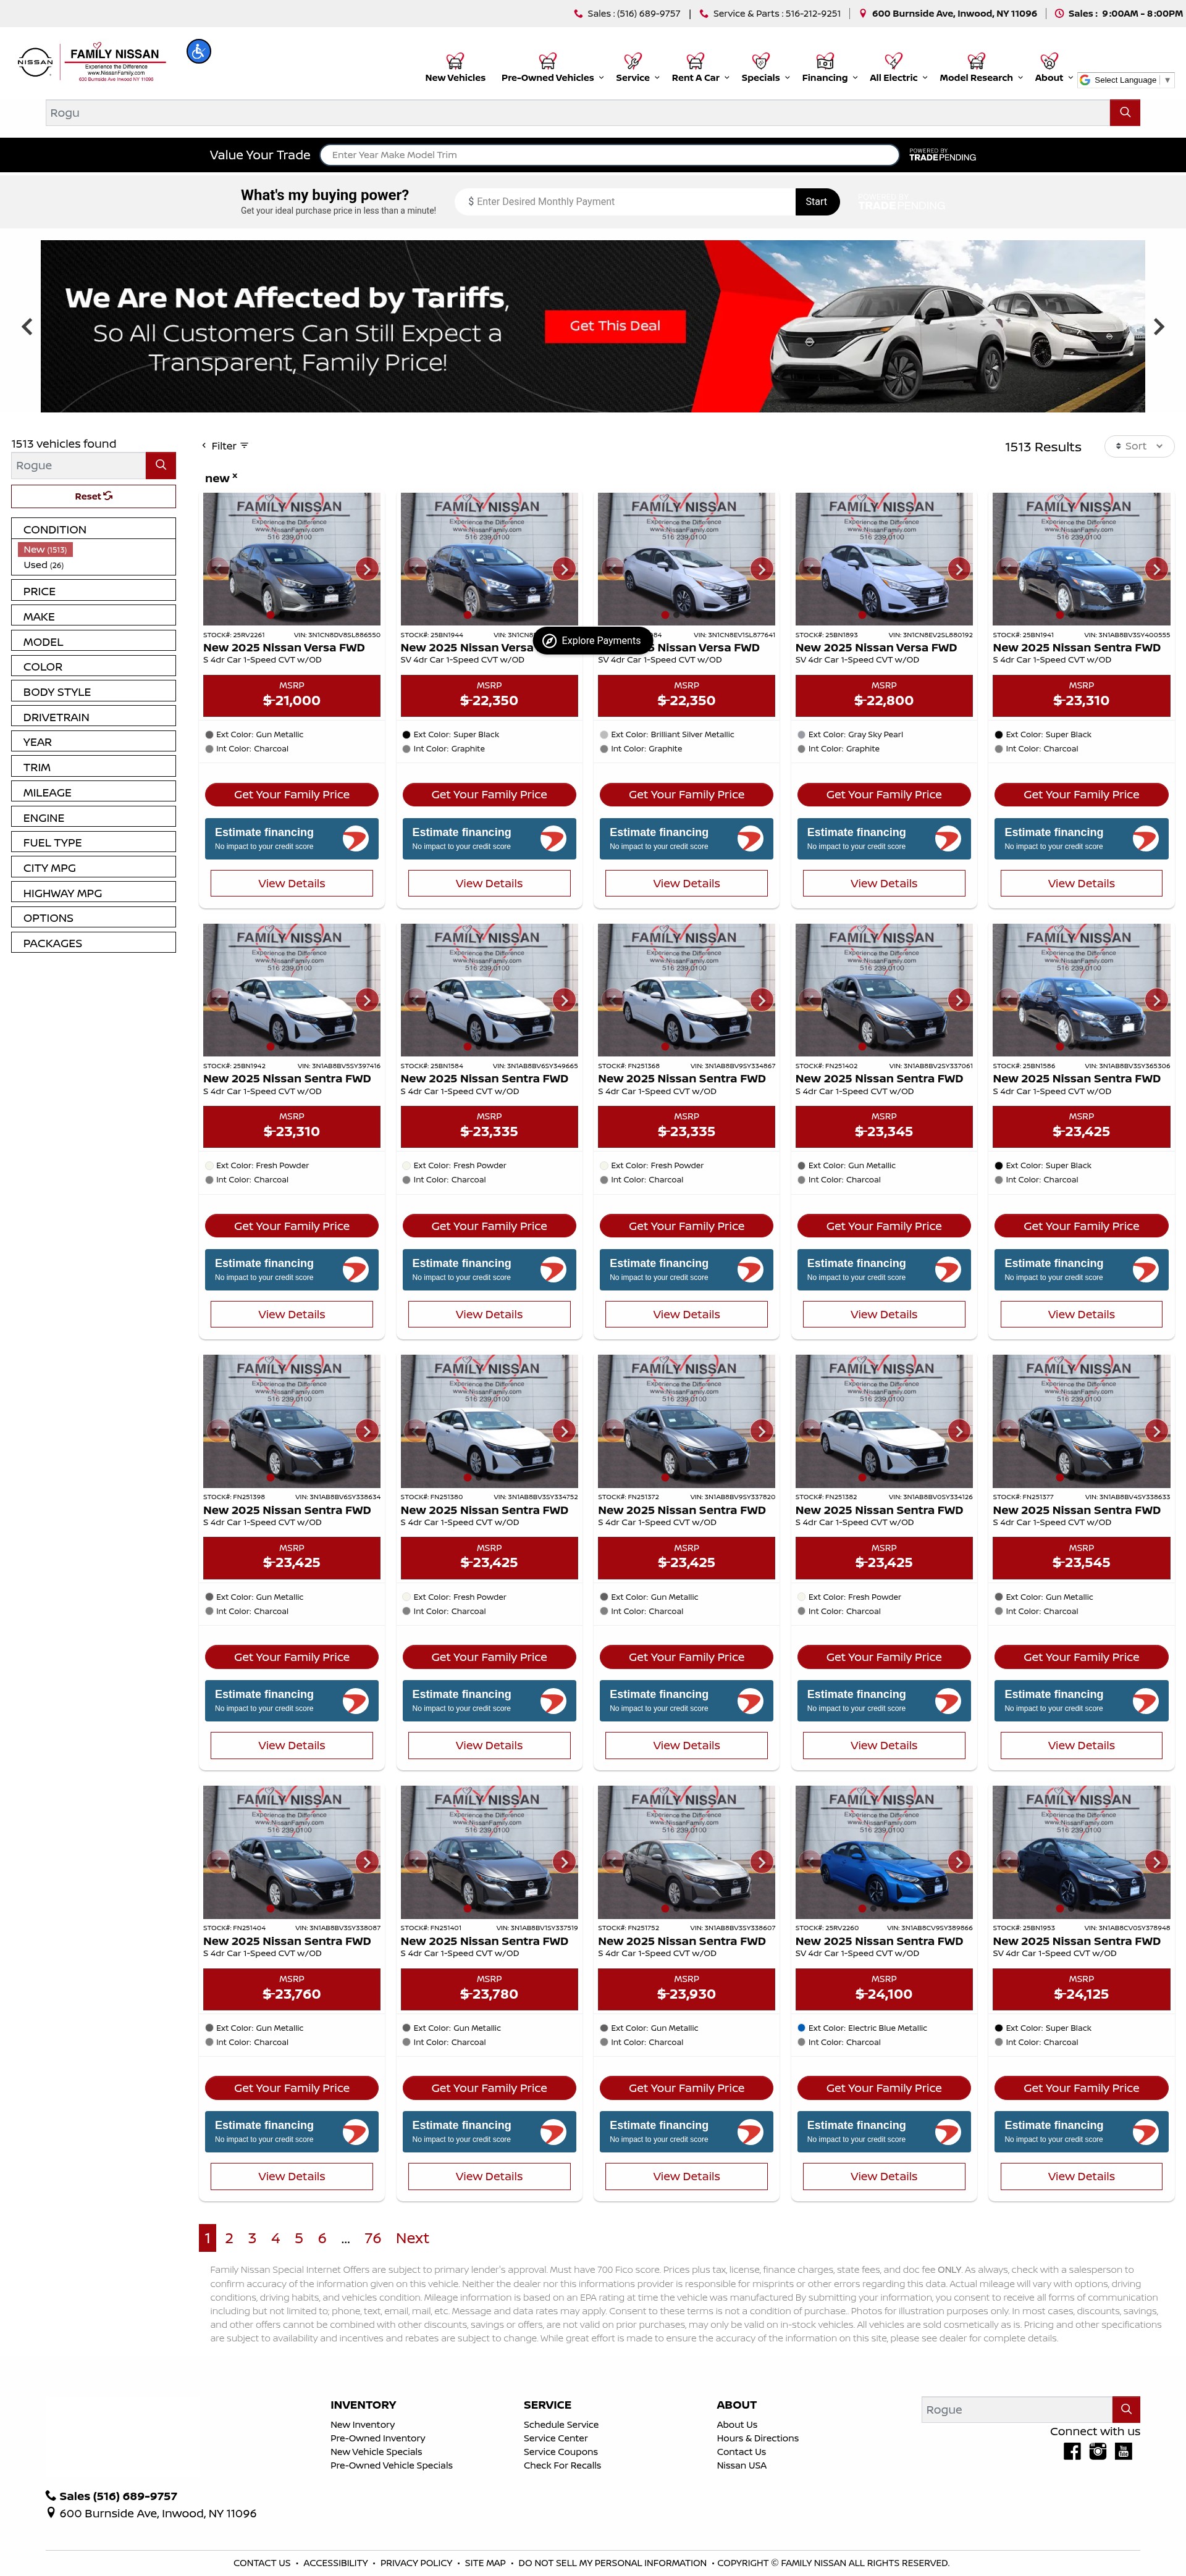This screenshot has width=1186, height=2576.
Task: Open the Pre-Owned Vehicles menu
Action: [x=552, y=78]
